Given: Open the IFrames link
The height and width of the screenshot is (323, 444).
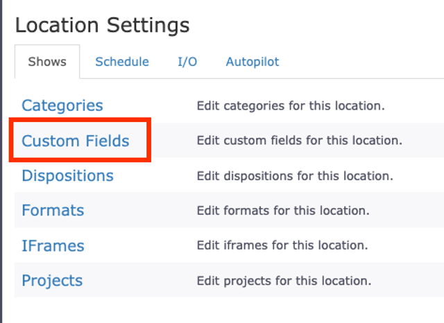Looking at the screenshot, I should tap(53, 245).
